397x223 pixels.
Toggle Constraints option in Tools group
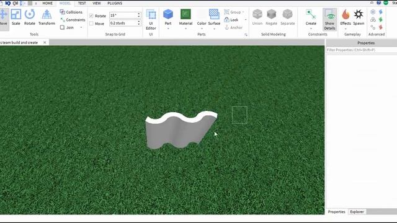[73, 20]
